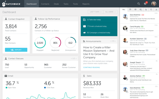The image size is (159, 99).
Task: Open 81 Campaigns scheduled today
Action: click(x=99, y=33)
